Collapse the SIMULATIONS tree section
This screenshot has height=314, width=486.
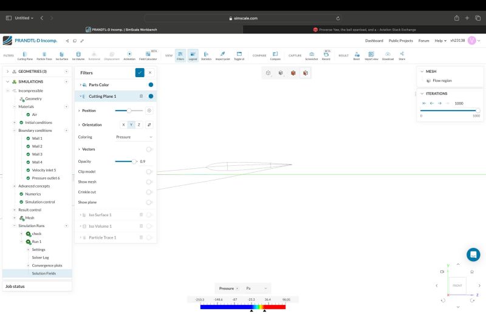[x=8, y=82]
